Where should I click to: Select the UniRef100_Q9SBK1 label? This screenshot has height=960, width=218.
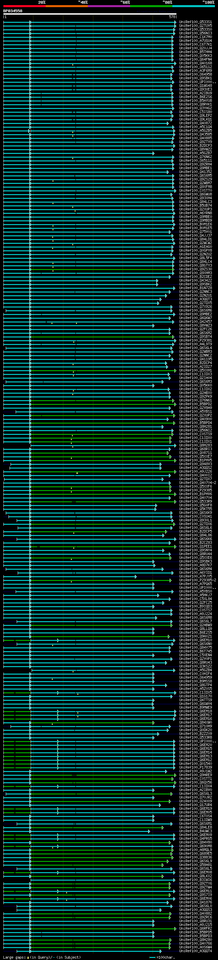click(x=196, y=78)
